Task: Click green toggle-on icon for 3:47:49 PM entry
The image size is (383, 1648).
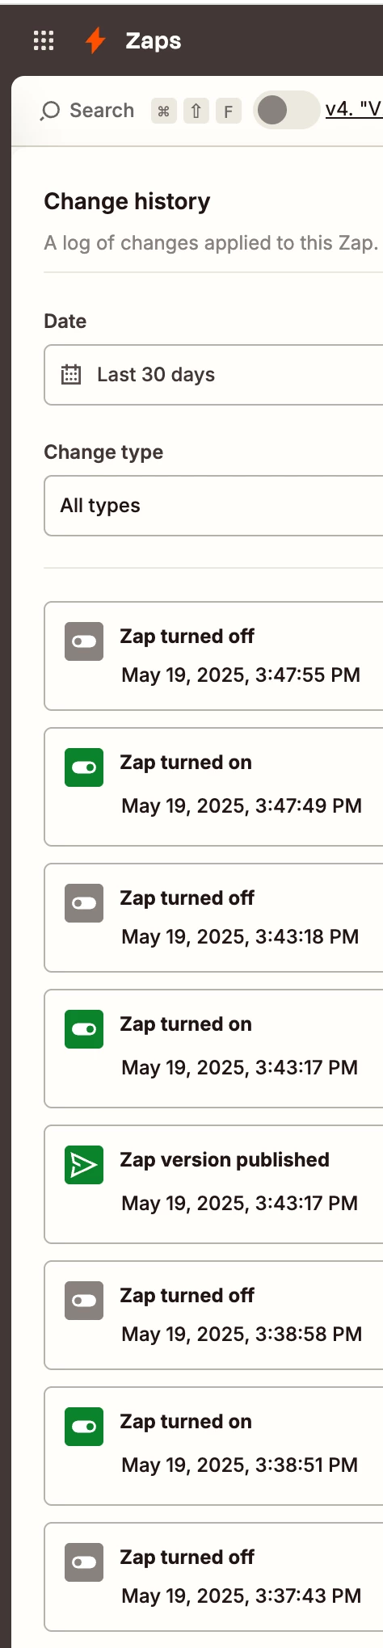Action: (84, 767)
